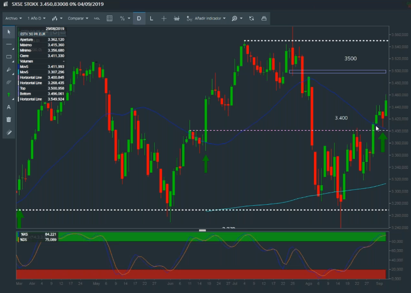
Task: Click the Apertura 3.362.120 legend row
Action: tap(41, 39)
